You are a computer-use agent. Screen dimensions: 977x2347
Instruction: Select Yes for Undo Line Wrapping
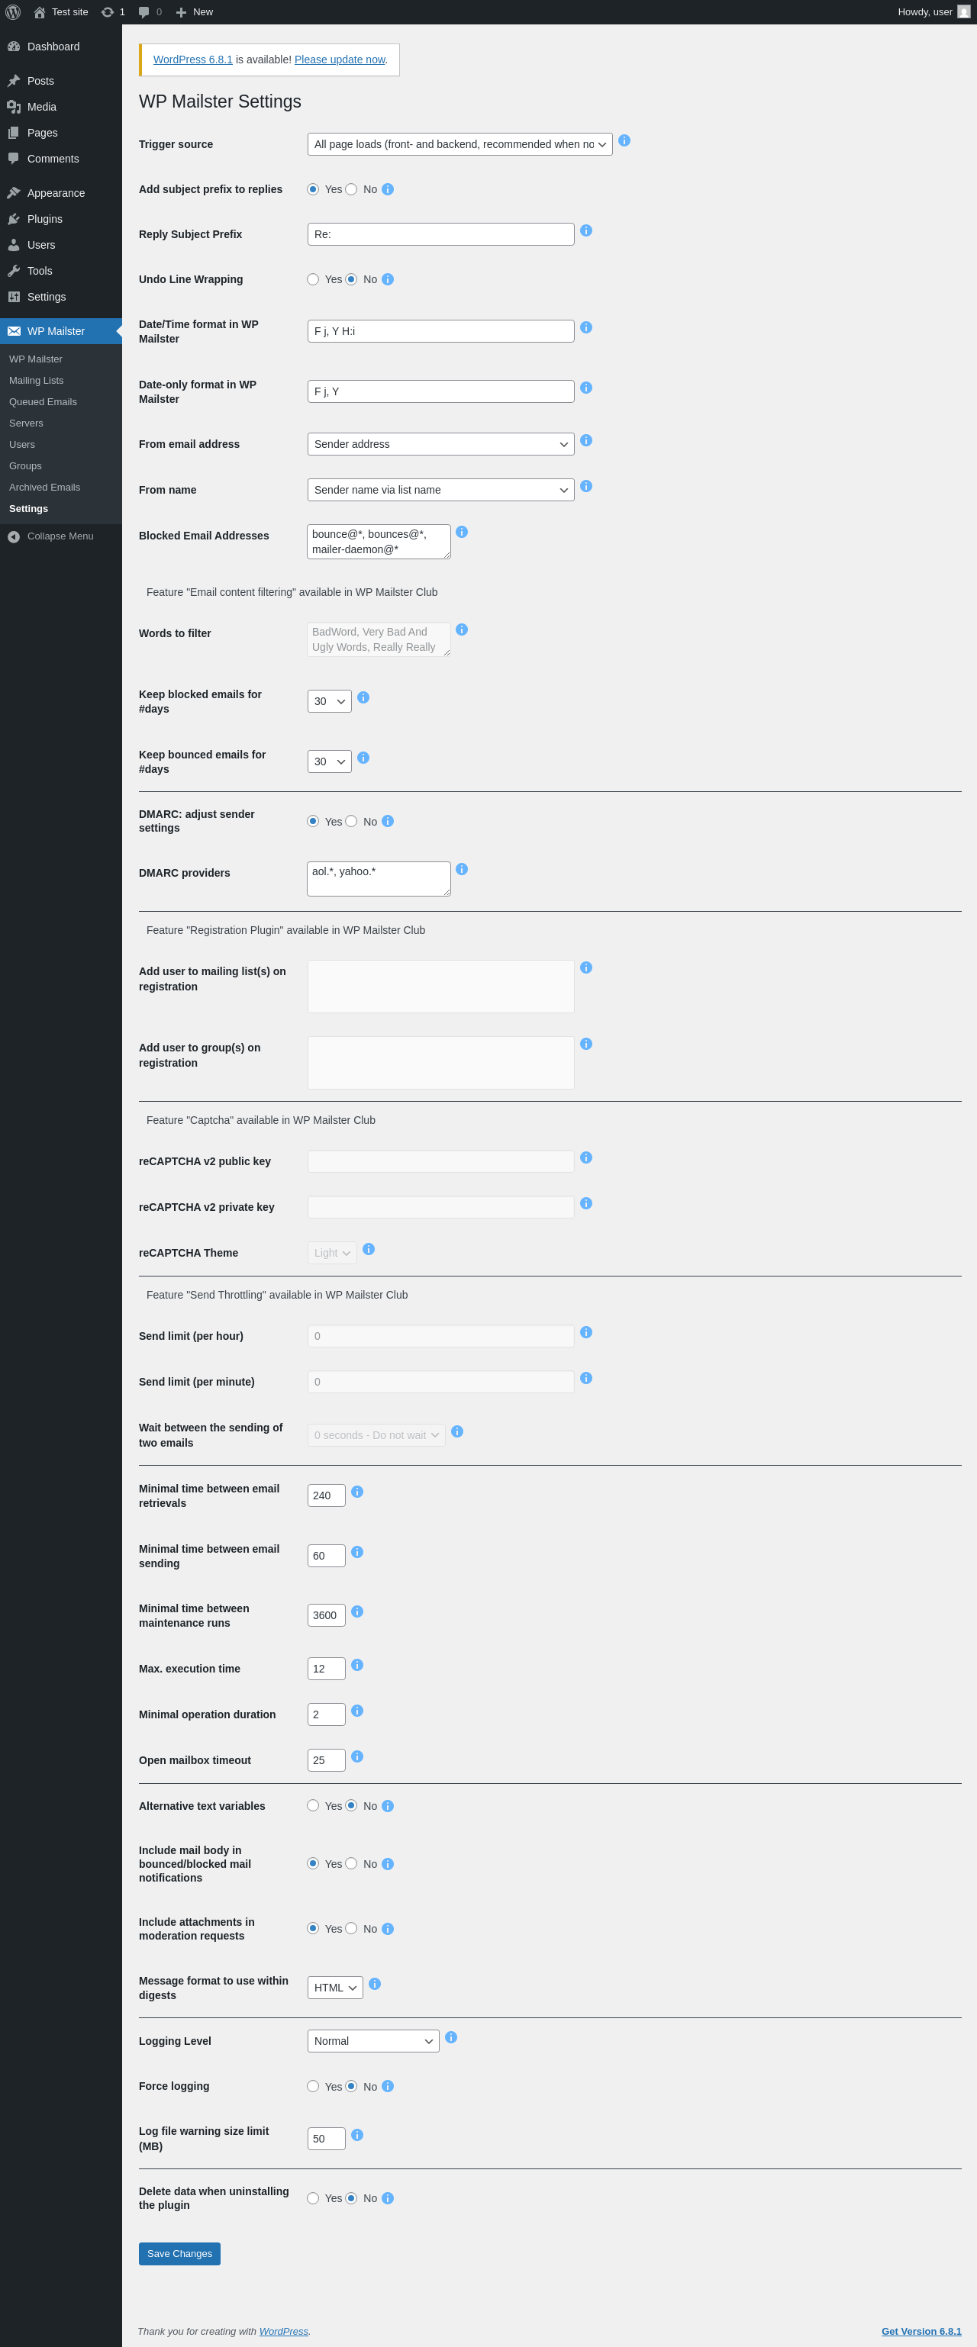click(x=313, y=280)
